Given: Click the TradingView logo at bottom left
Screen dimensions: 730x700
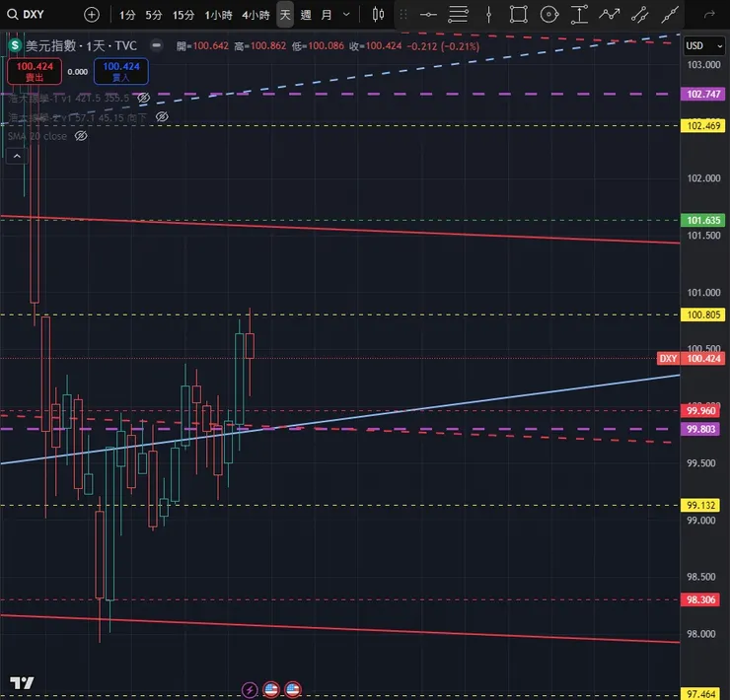Looking at the screenshot, I should coord(22,683).
